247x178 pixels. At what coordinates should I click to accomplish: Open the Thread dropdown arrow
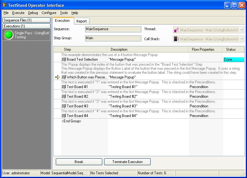tap(242, 30)
